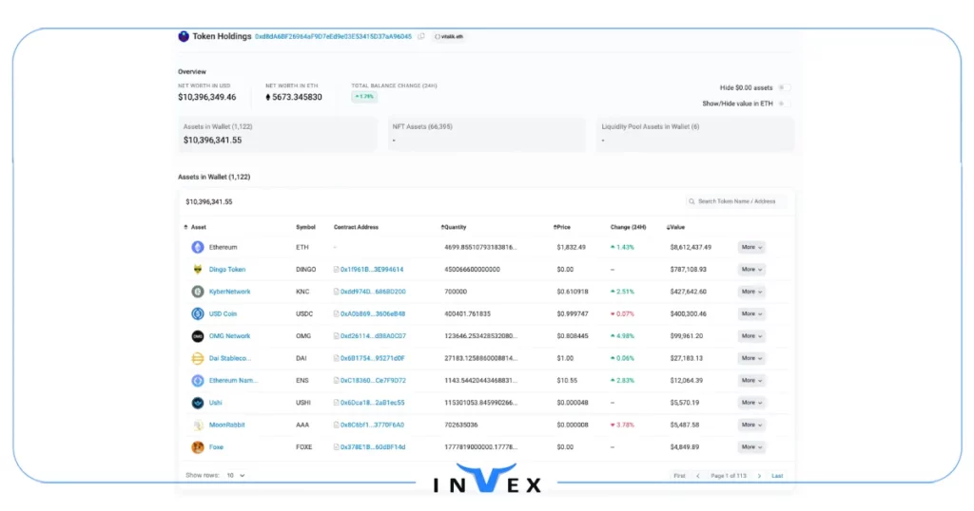Click the $10,396,349.46 net worth value
974x511 pixels.
click(206, 98)
